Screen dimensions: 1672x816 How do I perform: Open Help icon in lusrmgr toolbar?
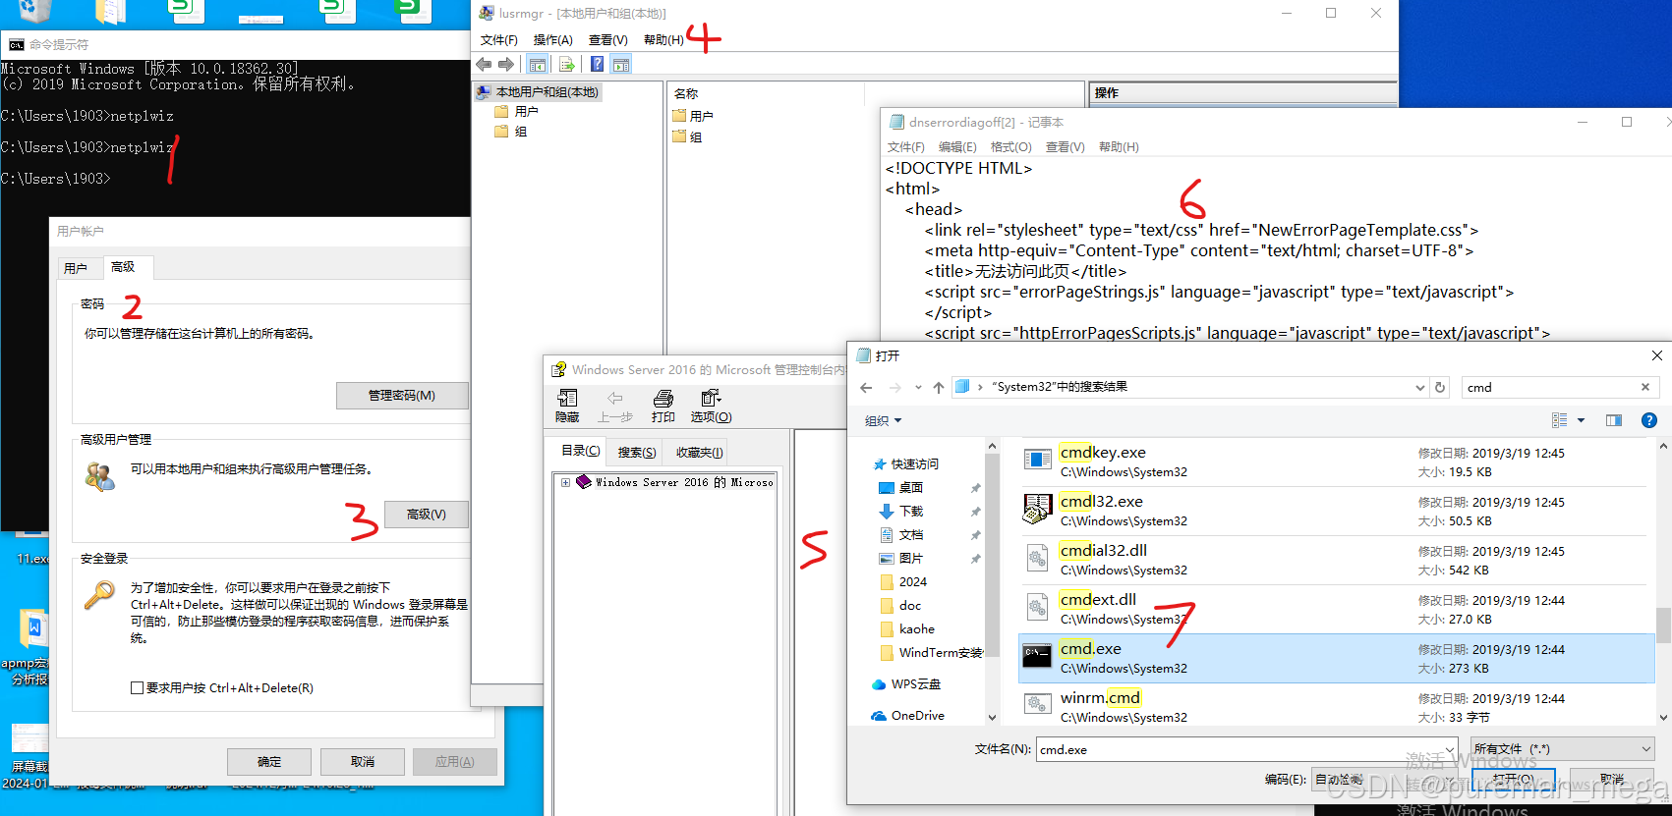tap(597, 64)
